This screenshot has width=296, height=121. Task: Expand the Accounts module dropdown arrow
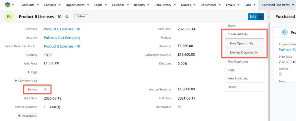38,5
